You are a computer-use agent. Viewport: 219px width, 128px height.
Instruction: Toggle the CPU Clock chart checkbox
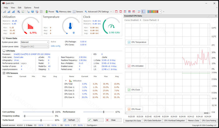(129, 90)
